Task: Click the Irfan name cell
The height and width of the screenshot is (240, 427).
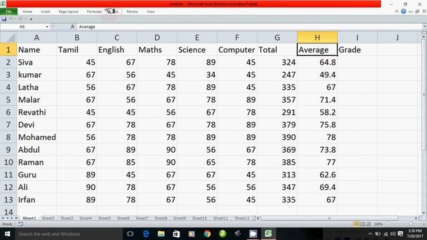Action: 37,200
